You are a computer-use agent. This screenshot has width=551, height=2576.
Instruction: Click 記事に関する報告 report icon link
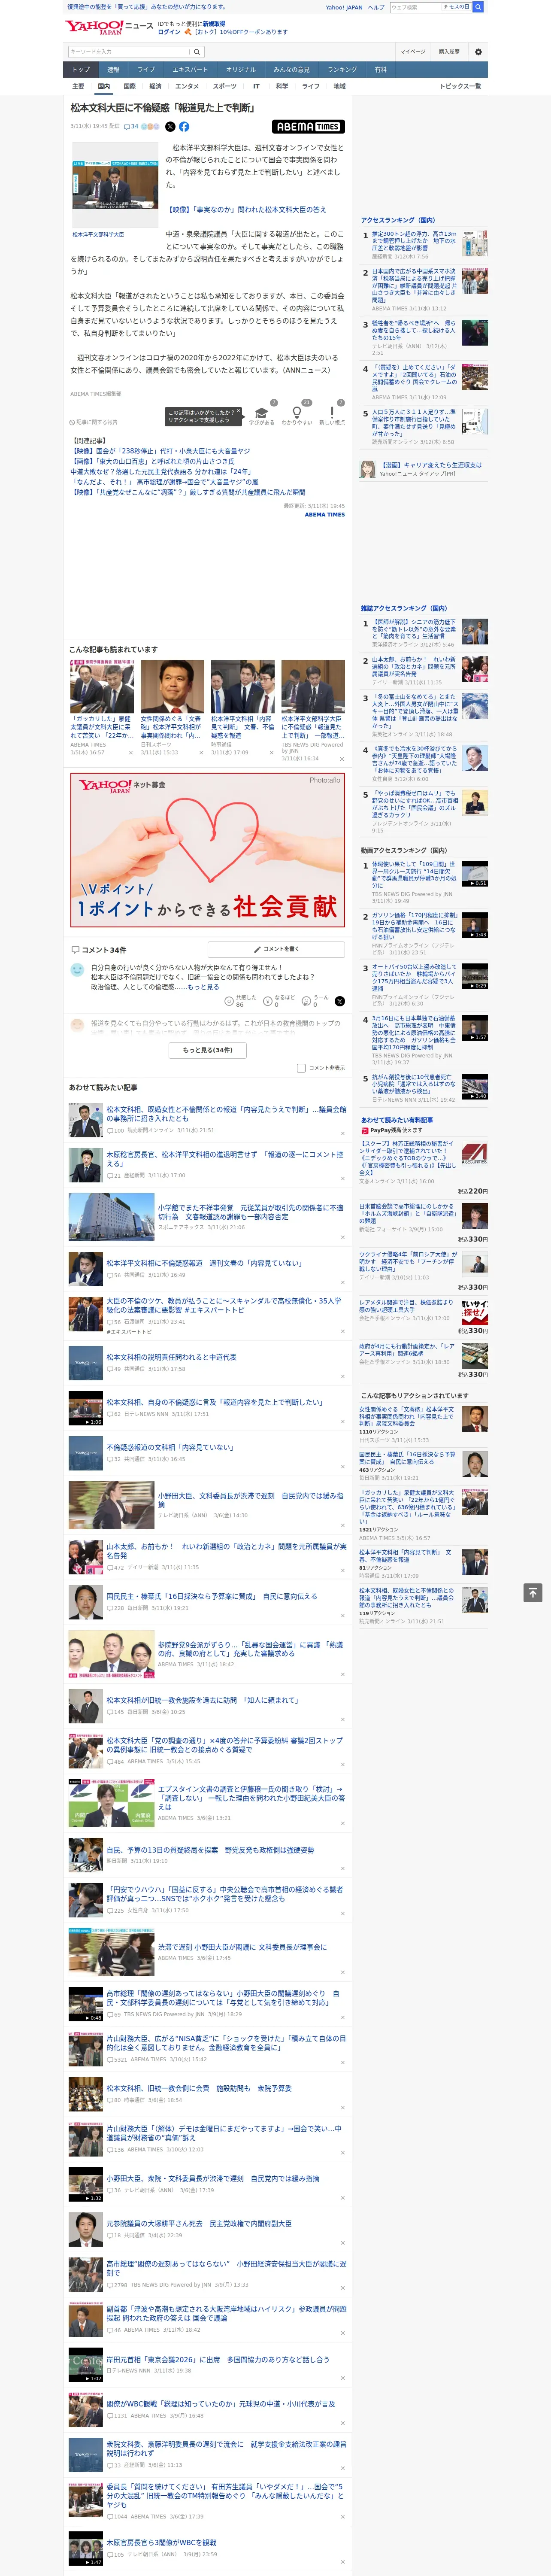point(94,422)
